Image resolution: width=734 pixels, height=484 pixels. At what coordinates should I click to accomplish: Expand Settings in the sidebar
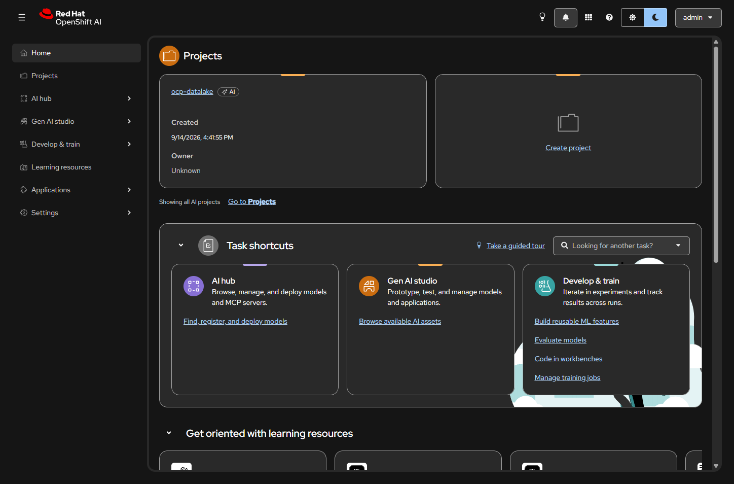tap(77, 213)
